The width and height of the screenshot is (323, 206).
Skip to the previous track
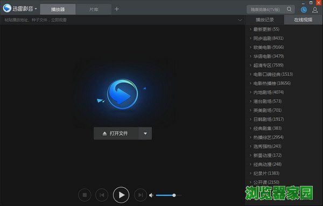pos(102,195)
